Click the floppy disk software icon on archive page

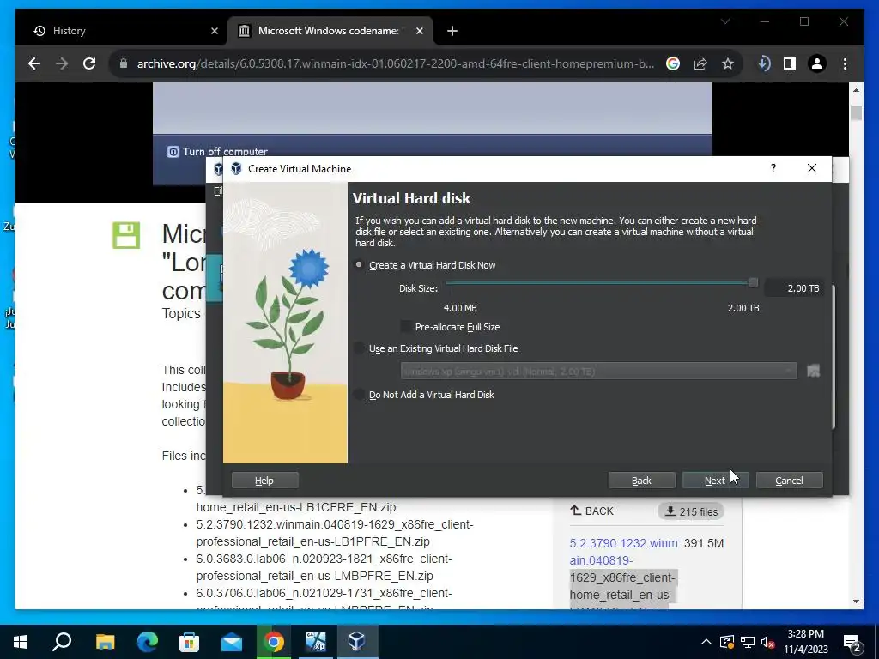click(x=126, y=235)
